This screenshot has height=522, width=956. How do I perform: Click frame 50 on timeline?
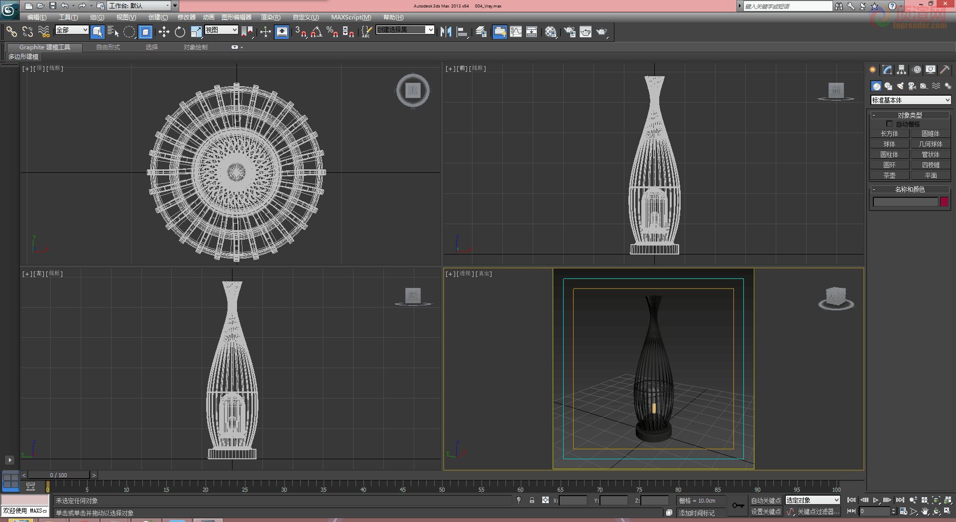tap(442, 487)
